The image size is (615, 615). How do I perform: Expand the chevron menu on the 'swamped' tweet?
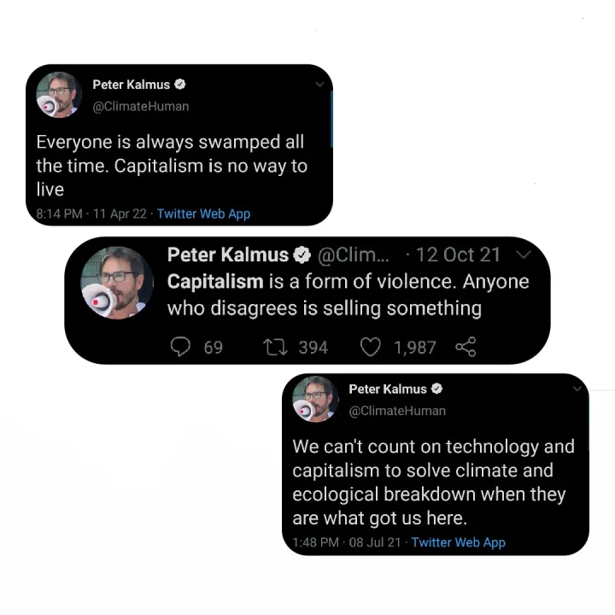point(319,85)
